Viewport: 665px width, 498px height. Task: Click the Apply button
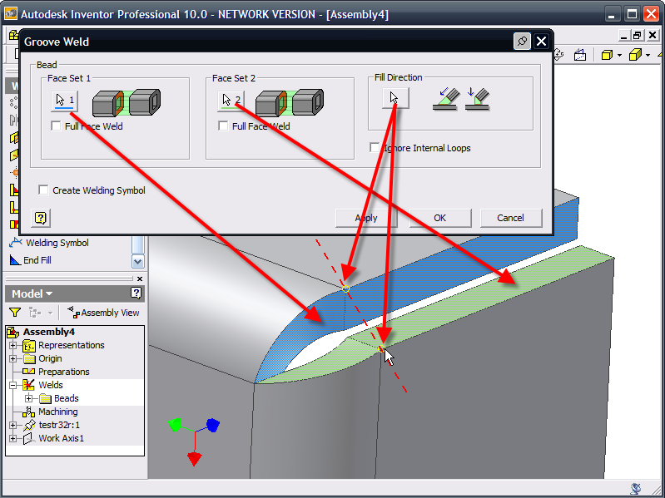(x=366, y=218)
